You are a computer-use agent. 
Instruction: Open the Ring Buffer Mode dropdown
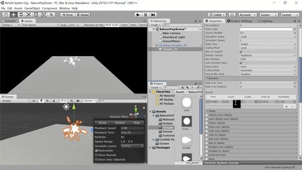coord(268,74)
